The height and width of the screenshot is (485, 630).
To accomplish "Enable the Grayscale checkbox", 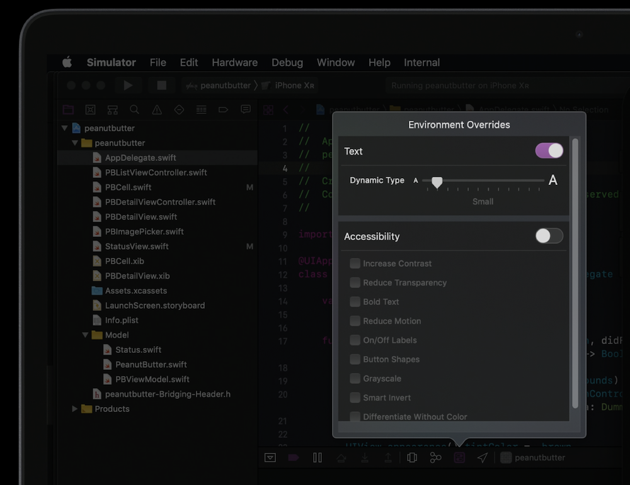I will coord(355,378).
